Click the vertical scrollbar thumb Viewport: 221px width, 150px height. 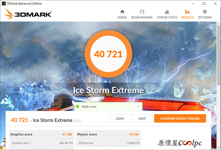(219, 56)
